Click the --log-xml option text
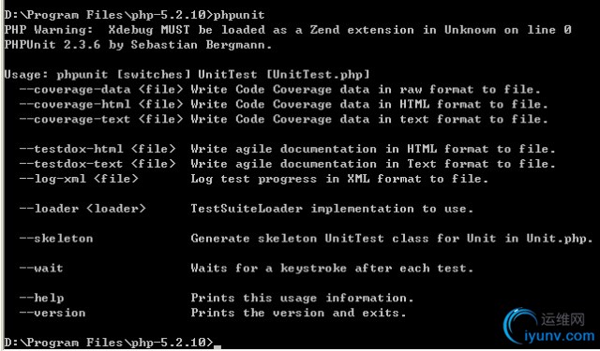Screen dimensions: 600x351 52,179
